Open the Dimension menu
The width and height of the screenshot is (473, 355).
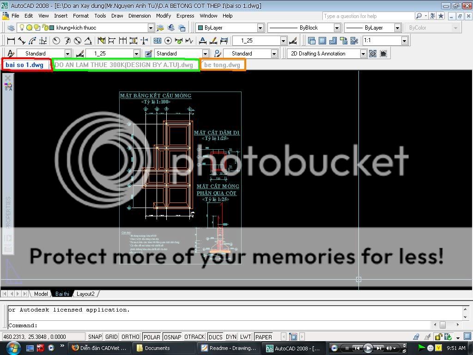point(139,16)
